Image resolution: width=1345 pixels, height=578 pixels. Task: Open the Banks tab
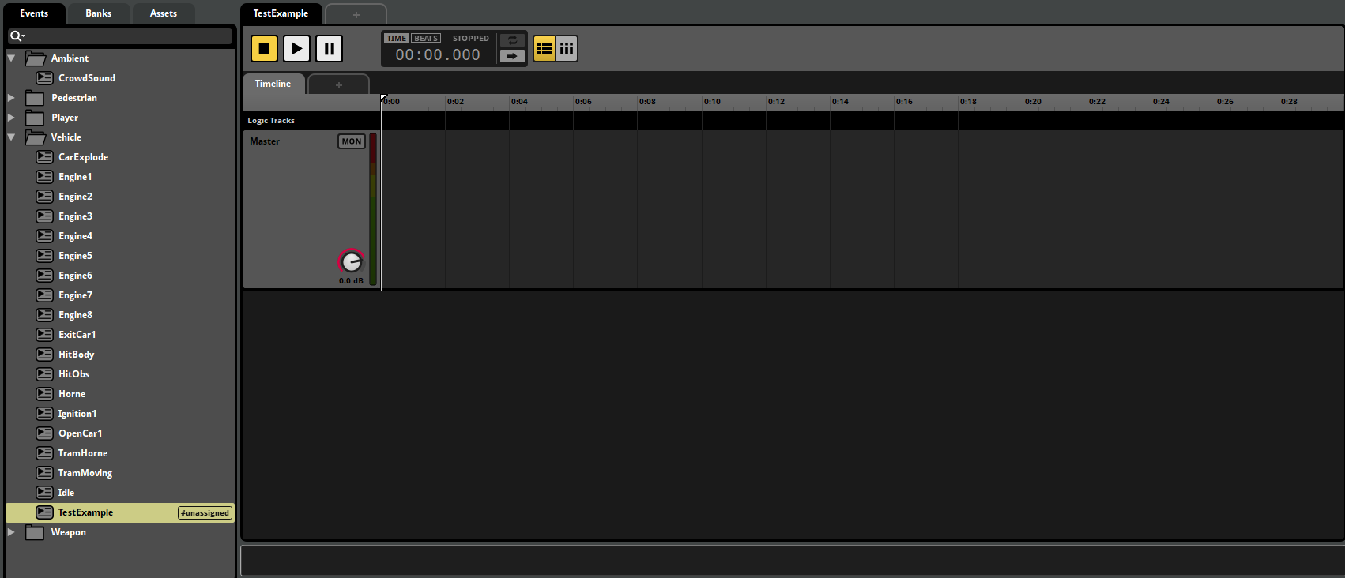(98, 13)
